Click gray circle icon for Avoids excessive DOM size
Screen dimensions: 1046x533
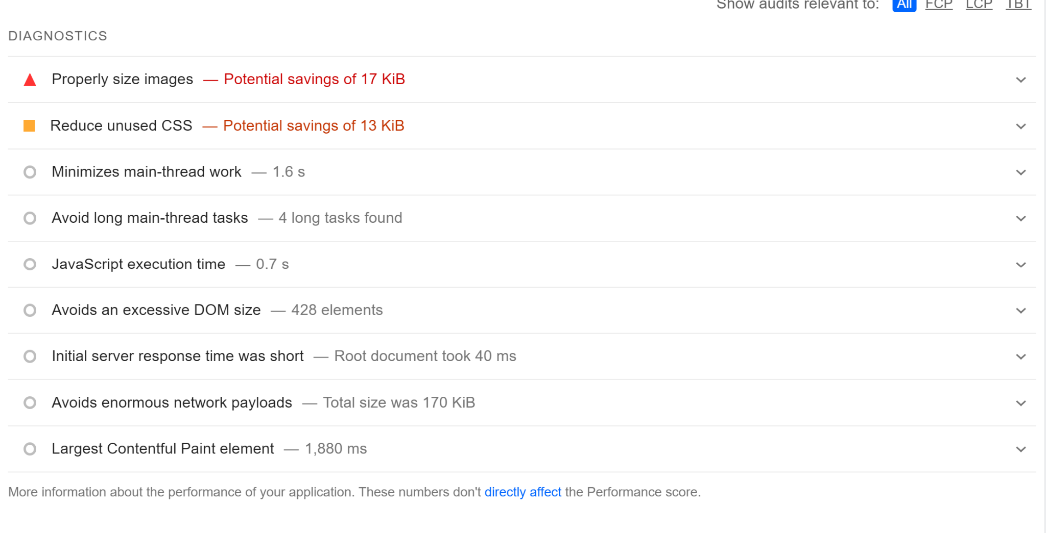tap(30, 311)
